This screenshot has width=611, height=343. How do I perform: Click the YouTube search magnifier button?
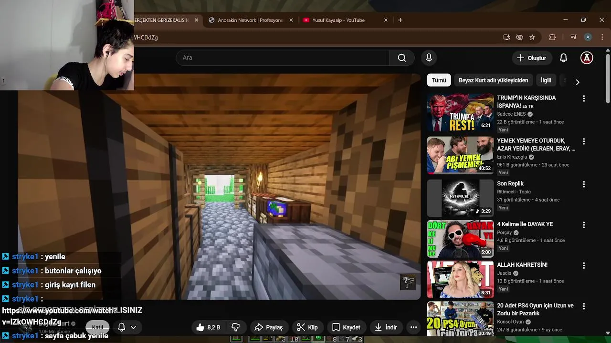pos(402,58)
